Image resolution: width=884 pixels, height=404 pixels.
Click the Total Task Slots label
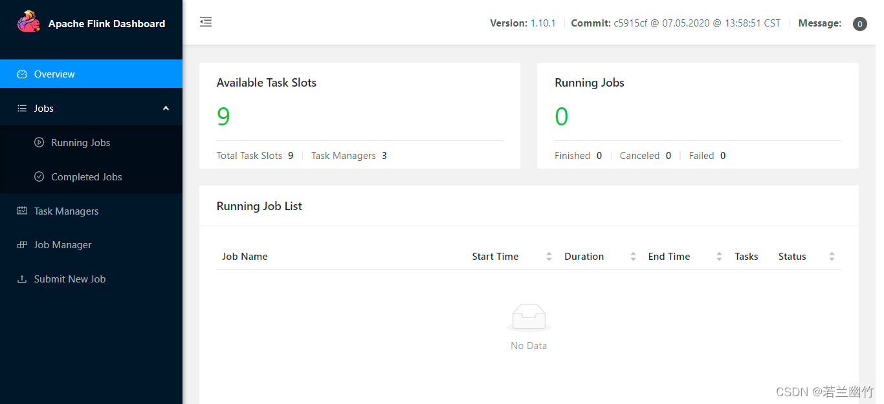249,156
